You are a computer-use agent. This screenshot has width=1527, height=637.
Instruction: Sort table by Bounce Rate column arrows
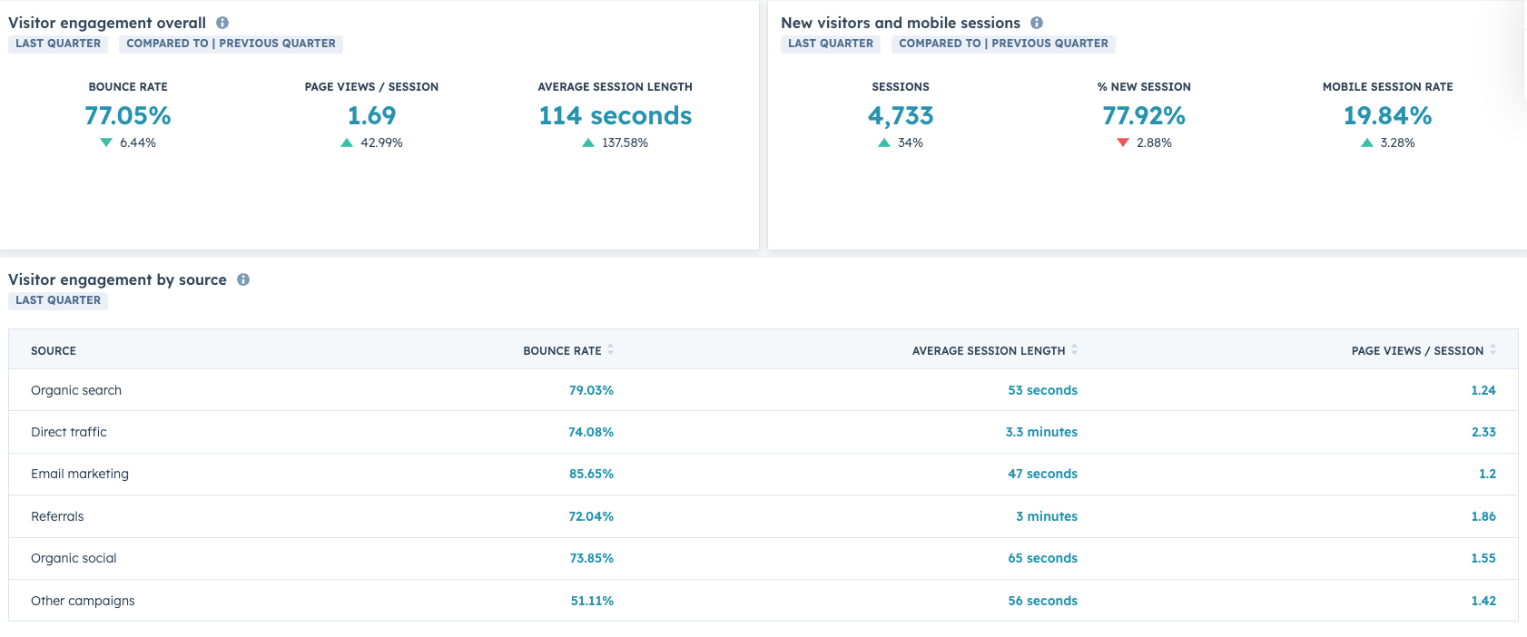point(611,349)
